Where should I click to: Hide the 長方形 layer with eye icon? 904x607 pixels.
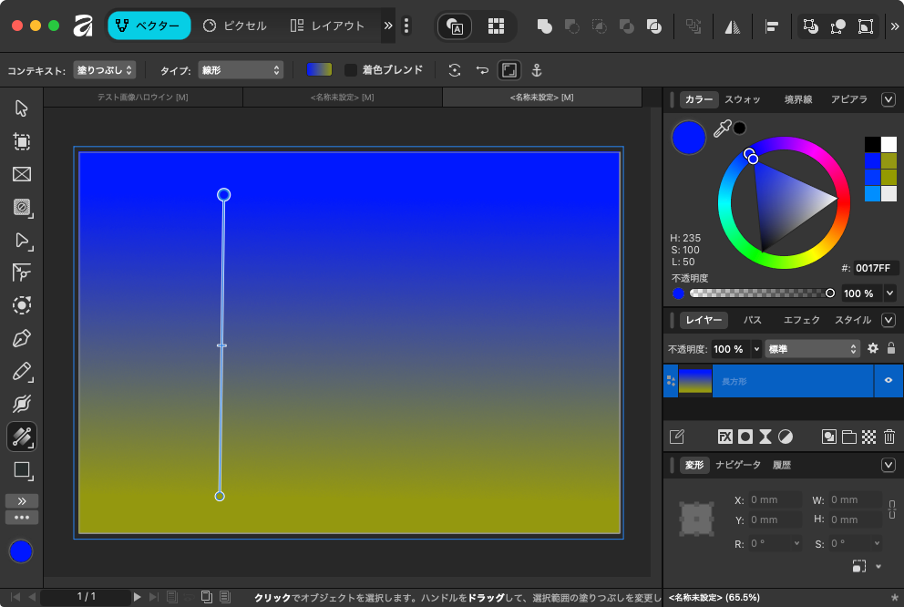[888, 381]
